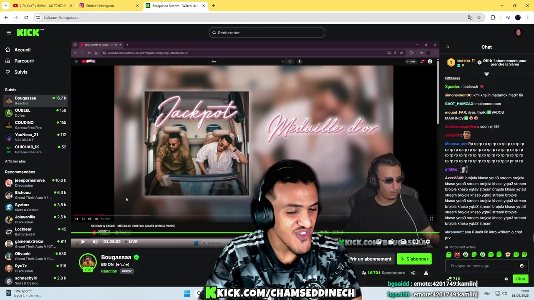Open a new browser tab
Image resolution: width=534 pixels, height=300 pixels.
214,6
